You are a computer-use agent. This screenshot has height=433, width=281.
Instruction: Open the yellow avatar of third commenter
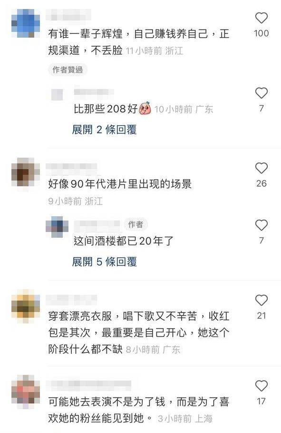point(26,304)
